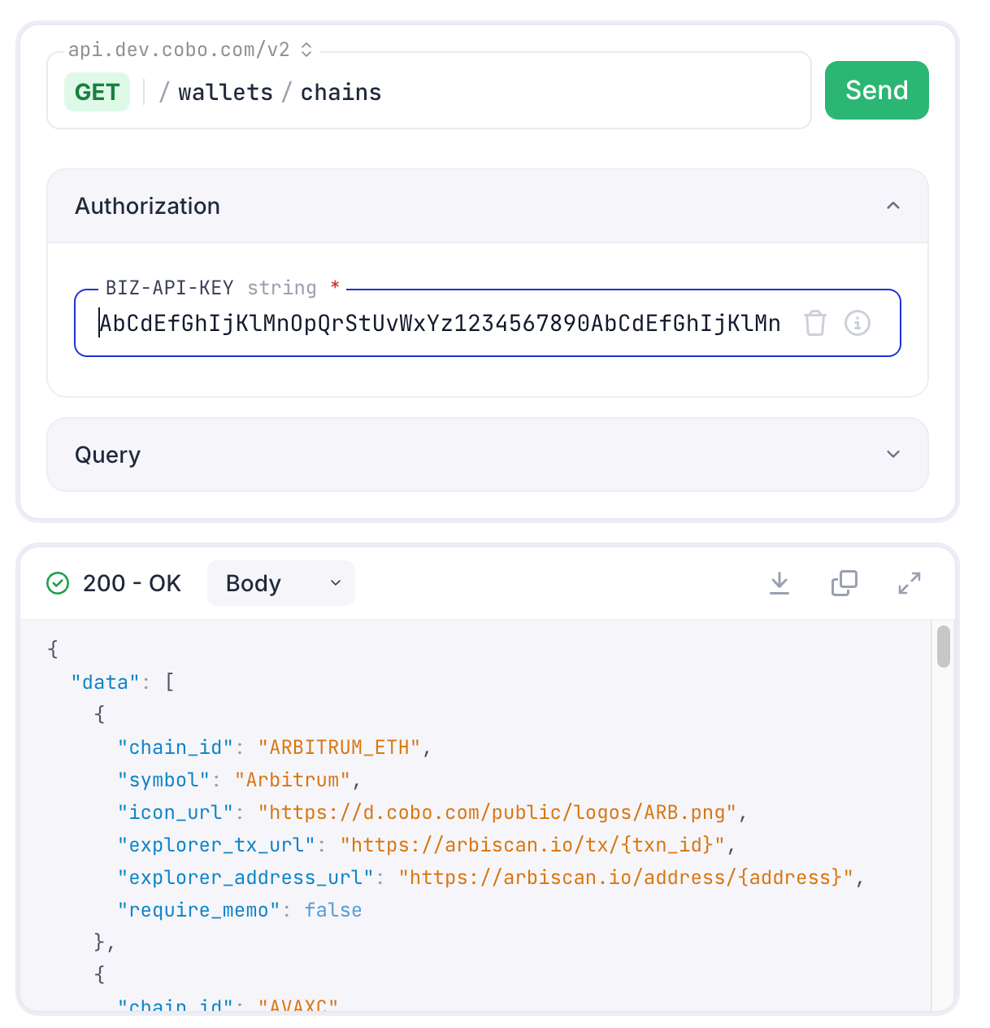
Task: Click the "BIZ-API-KEY" field label
Action: [x=170, y=288]
